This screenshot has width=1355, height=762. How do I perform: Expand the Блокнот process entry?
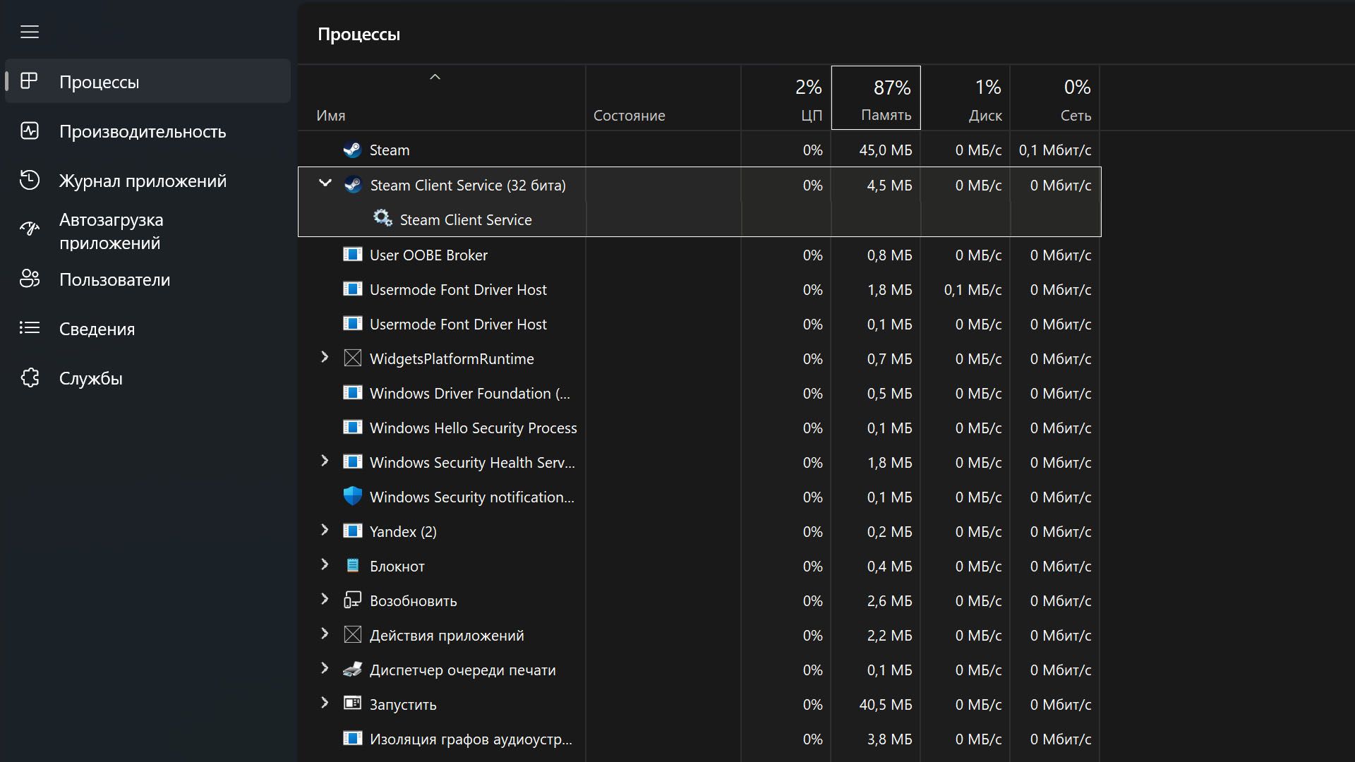coord(325,564)
